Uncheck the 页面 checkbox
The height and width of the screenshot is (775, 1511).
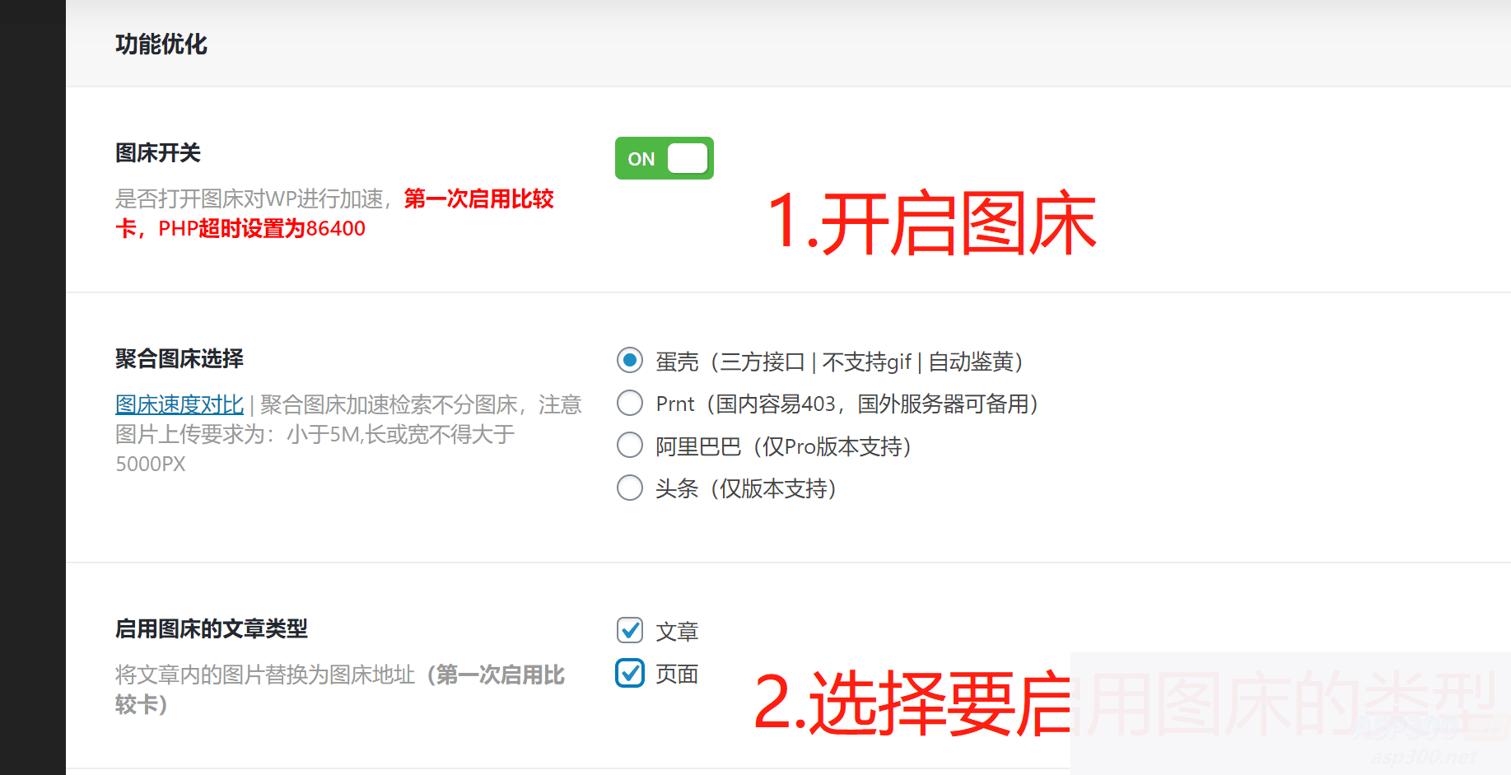(x=629, y=673)
